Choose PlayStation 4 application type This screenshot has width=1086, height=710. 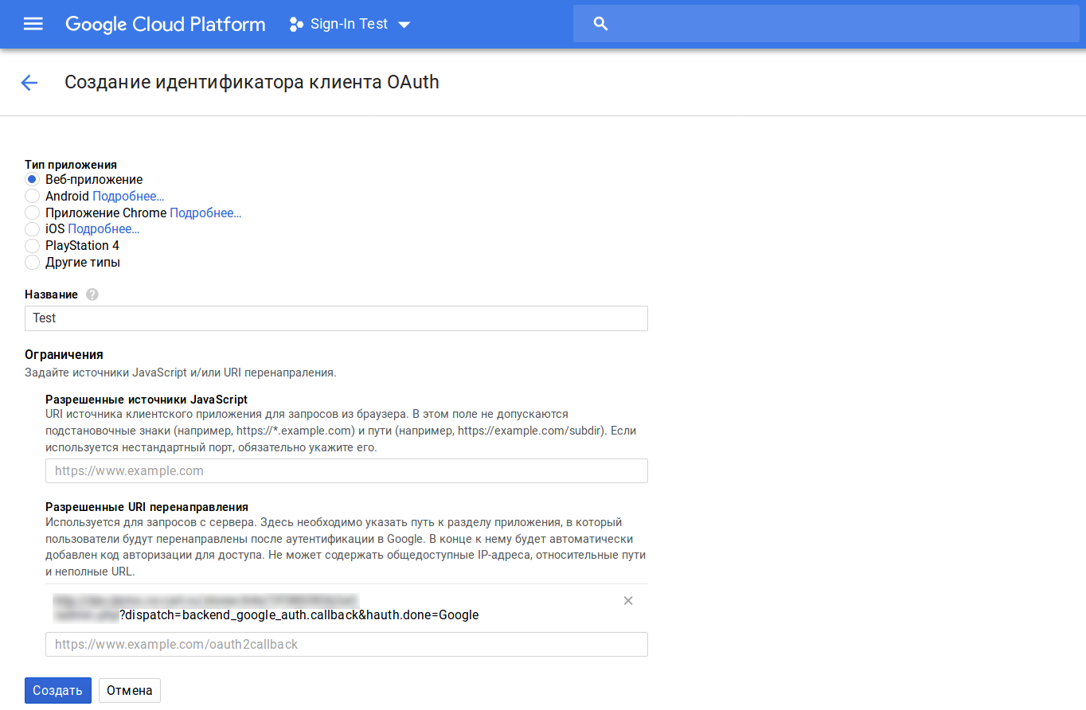32,246
